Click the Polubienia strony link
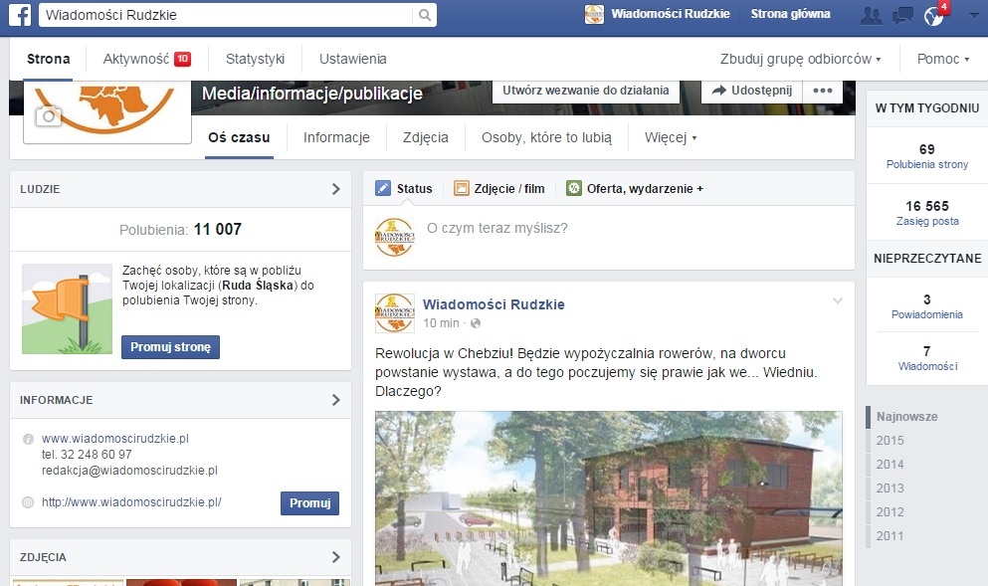The height and width of the screenshot is (586, 988). click(x=927, y=164)
